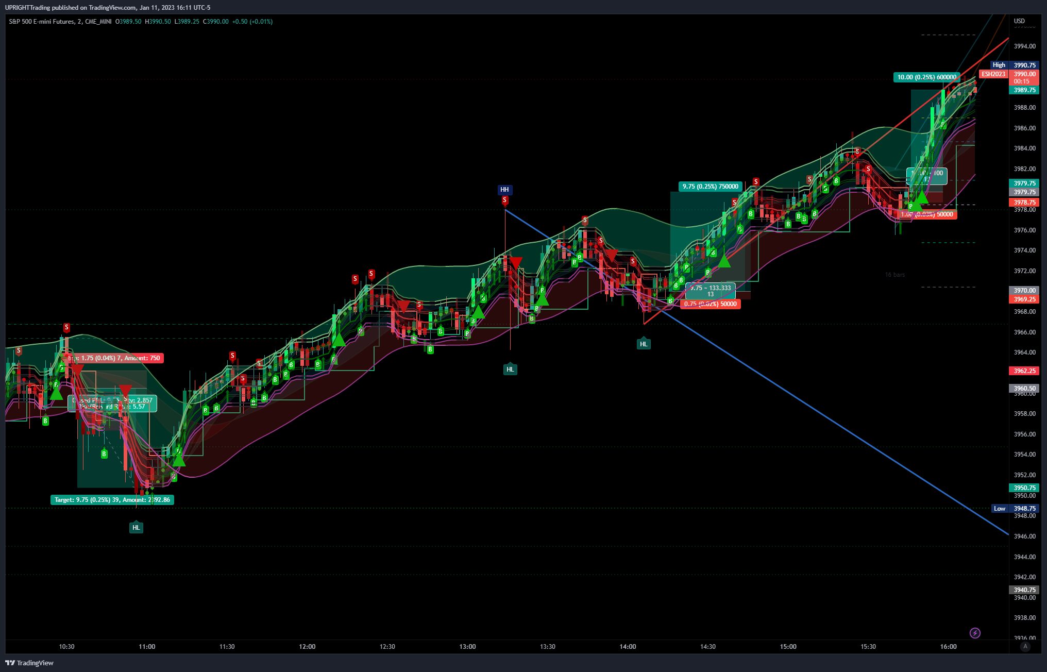Click the red S marker under HH label
Screen dimensions: 1047x672
[x=505, y=200]
